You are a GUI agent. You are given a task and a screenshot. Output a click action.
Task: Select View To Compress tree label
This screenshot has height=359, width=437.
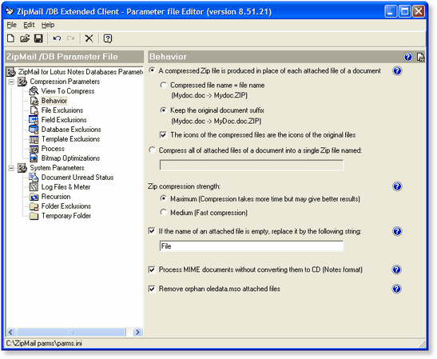point(68,91)
